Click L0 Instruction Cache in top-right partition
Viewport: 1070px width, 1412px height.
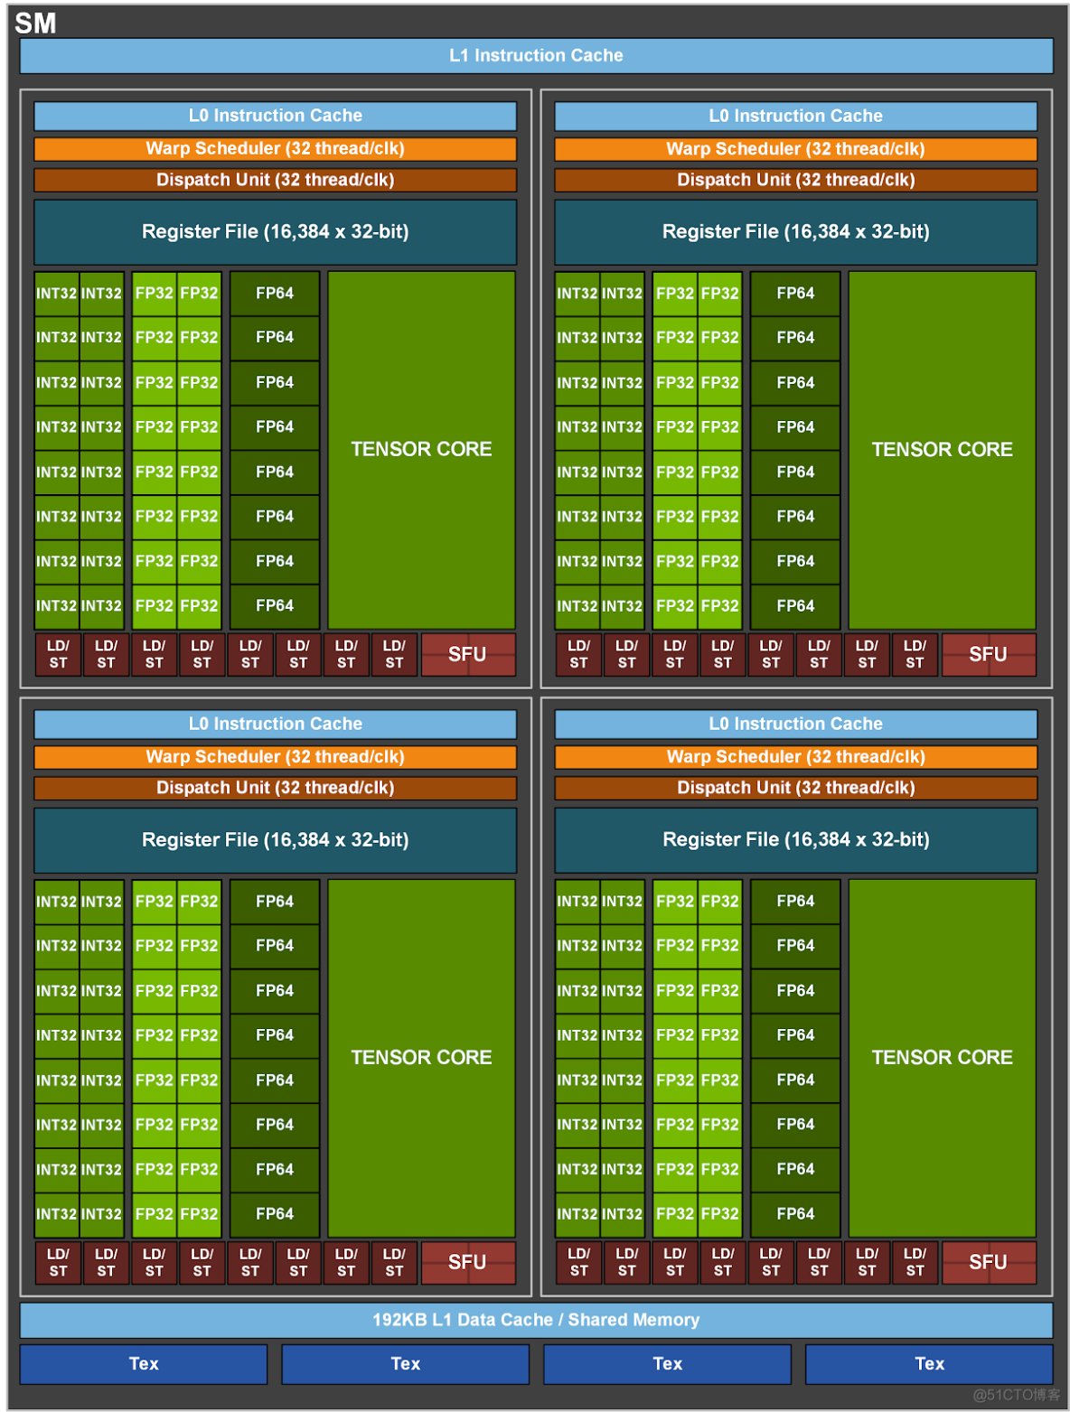pos(796,116)
